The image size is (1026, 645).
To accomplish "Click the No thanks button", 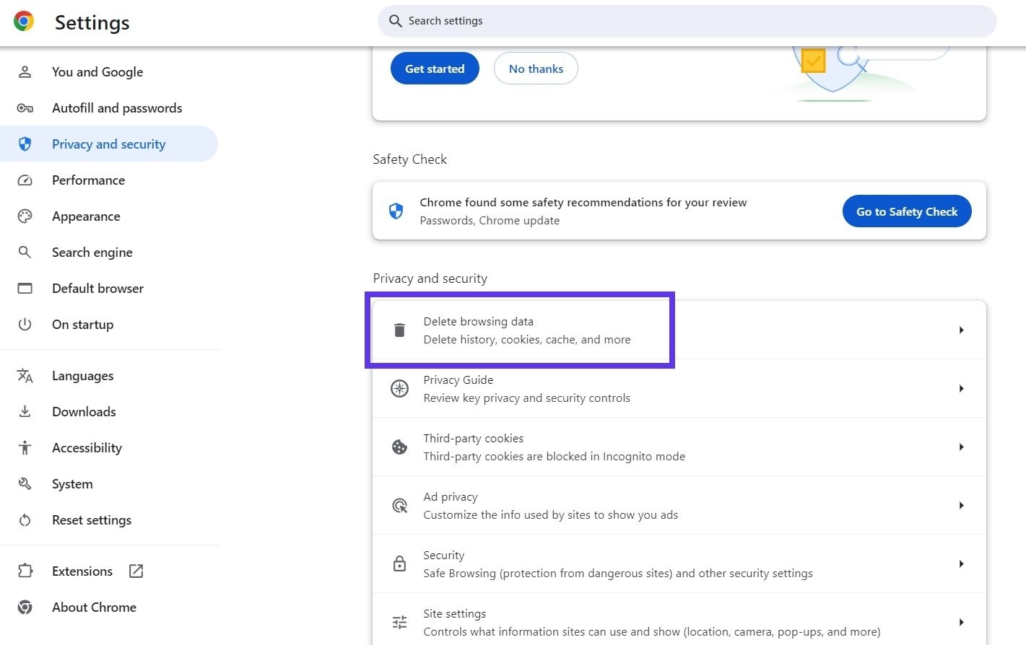I will tap(536, 69).
